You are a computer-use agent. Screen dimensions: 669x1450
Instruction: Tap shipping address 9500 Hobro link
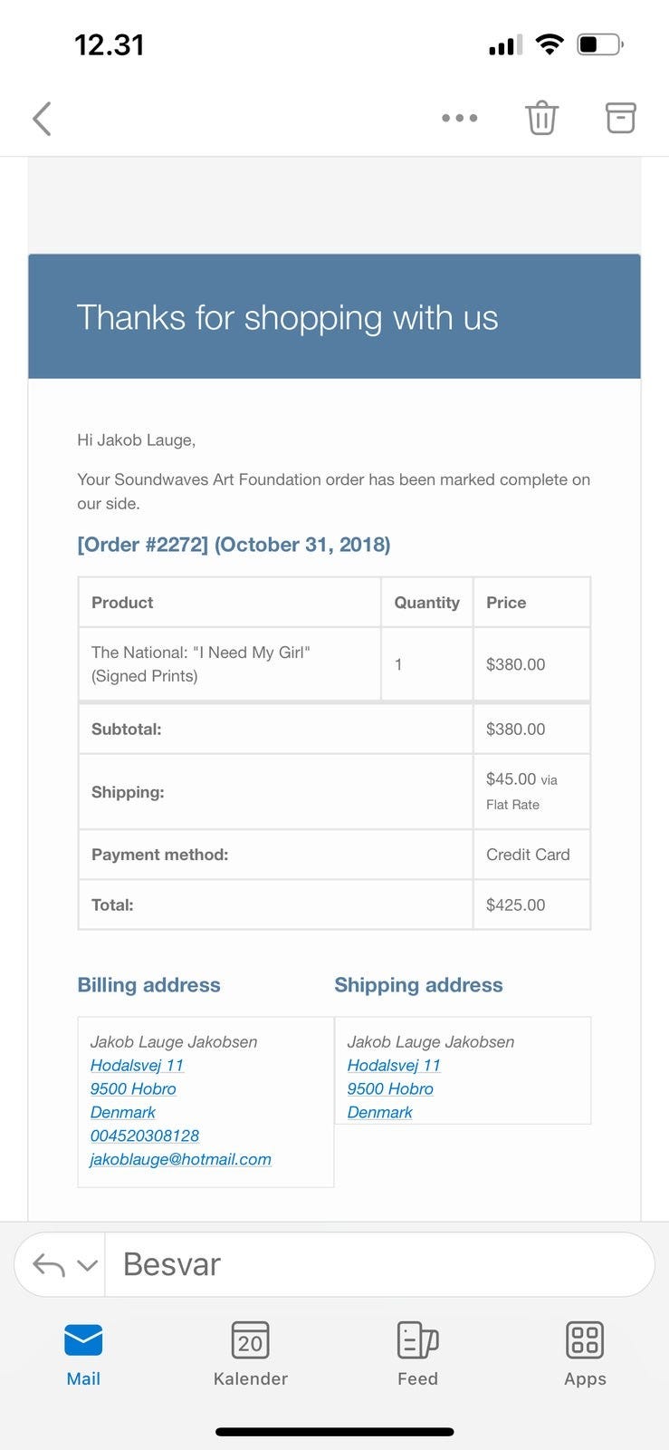click(390, 1088)
